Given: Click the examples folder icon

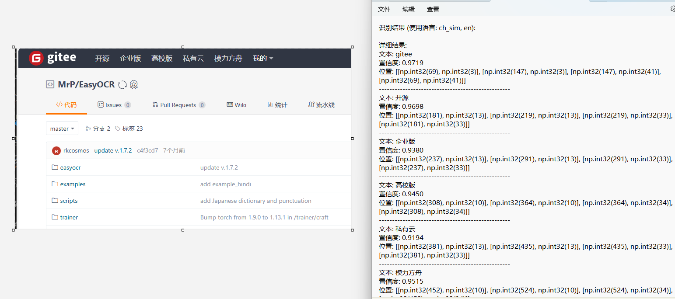Looking at the screenshot, I should pos(55,184).
